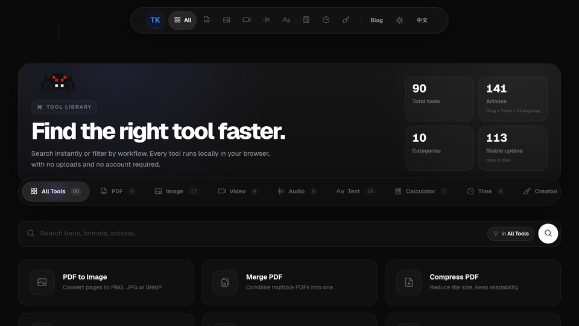Open Calculator icon in top nav
Screen dimensions: 579x326
click(306, 20)
